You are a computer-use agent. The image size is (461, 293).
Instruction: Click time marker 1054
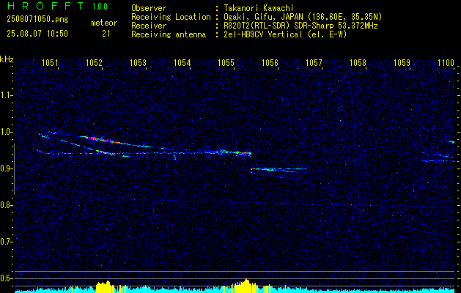[x=182, y=62]
